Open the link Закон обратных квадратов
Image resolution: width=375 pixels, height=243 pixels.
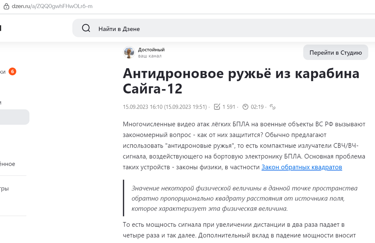pyautogui.click(x=301, y=167)
